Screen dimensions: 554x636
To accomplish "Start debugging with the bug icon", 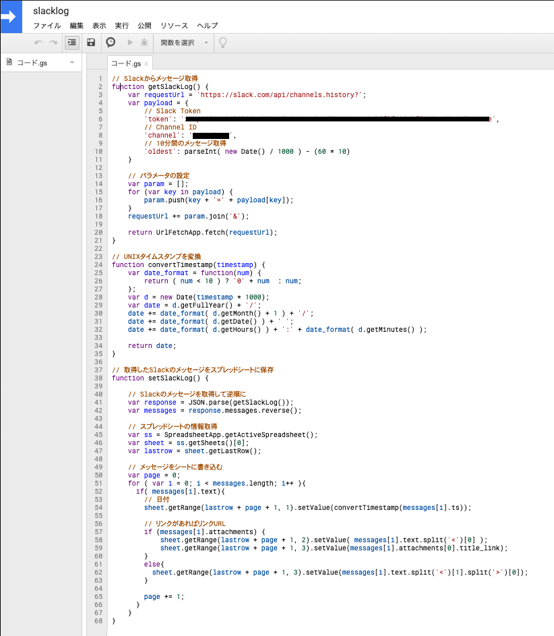I will [x=144, y=42].
